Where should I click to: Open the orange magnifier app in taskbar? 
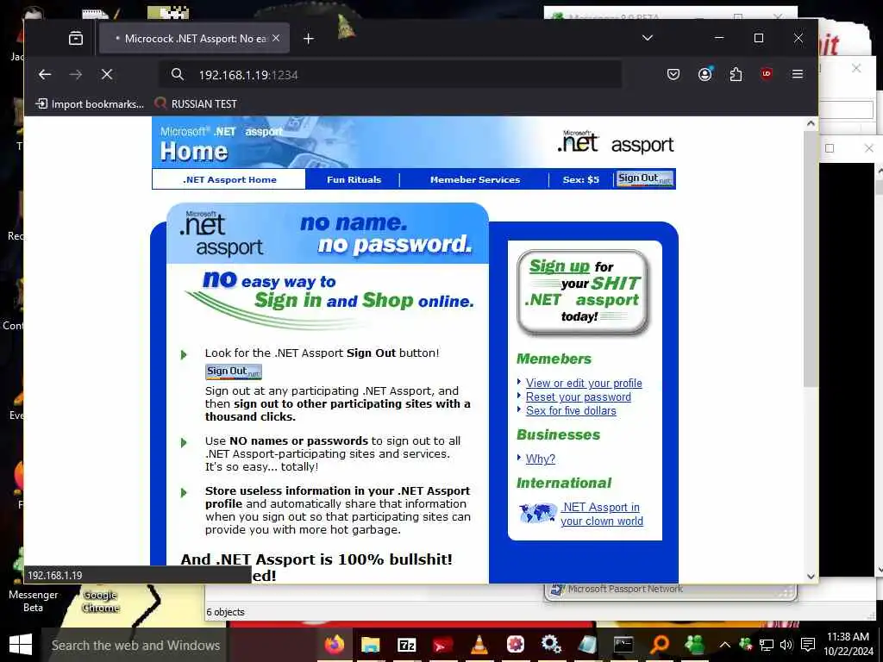point(659,644)
